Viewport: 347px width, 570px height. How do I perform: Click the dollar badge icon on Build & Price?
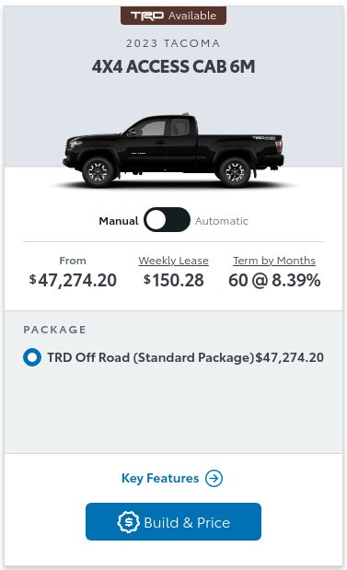pos(128,521)
